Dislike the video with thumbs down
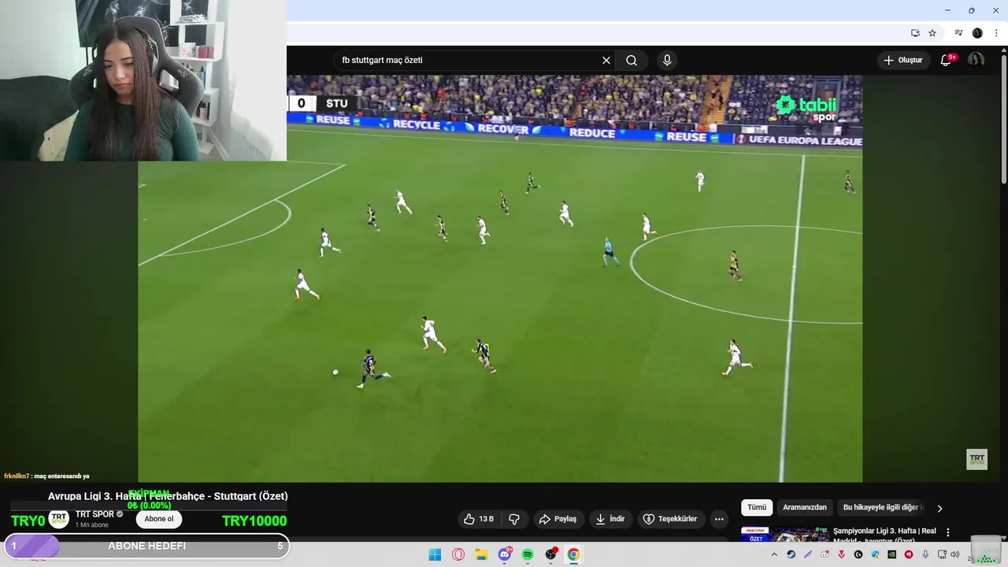 pyautogui.click(x=514, y=519)
